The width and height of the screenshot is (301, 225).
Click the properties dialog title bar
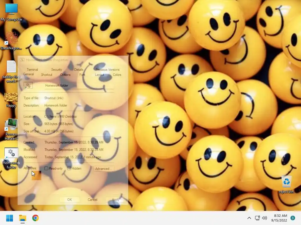tap(73, 60)
